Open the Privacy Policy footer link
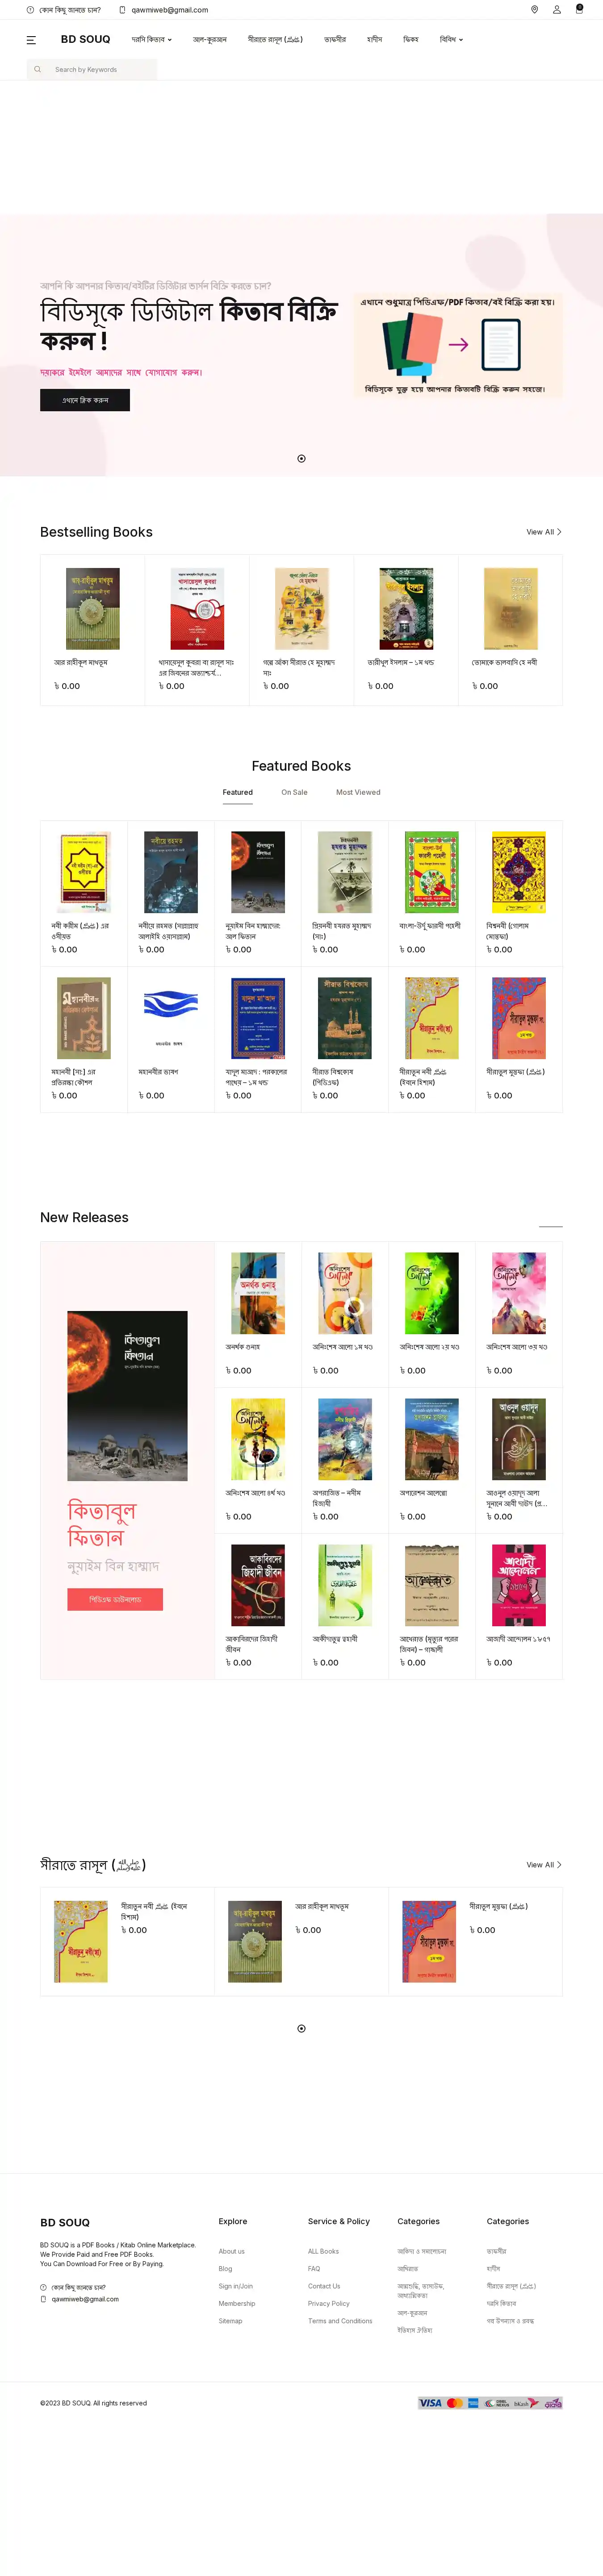This screenshot has height=2576, width=603. pyautogui.click(x=329, y=2303)
